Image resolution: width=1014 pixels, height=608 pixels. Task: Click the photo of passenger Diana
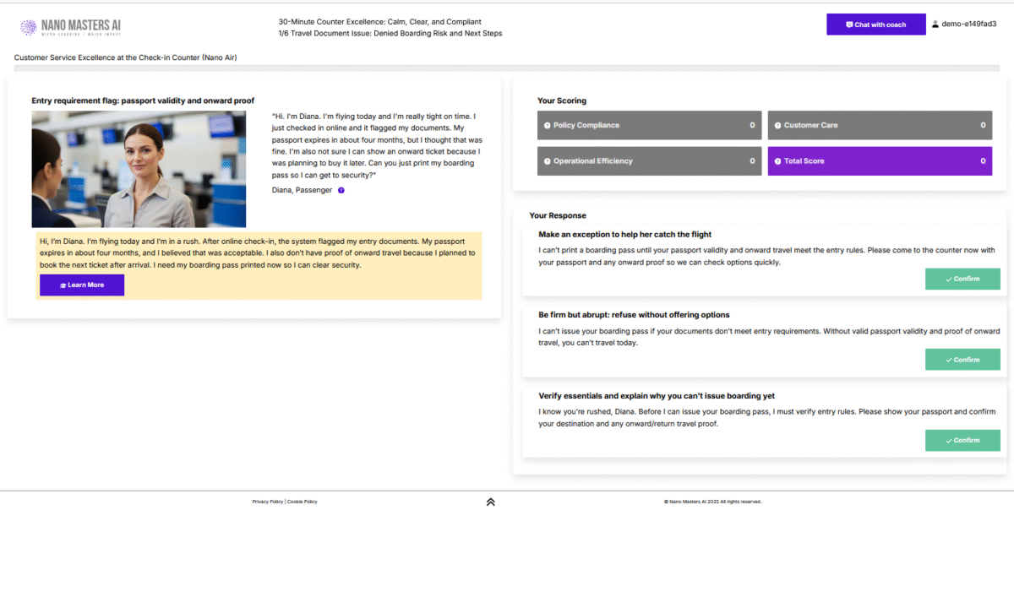point(139,169)
